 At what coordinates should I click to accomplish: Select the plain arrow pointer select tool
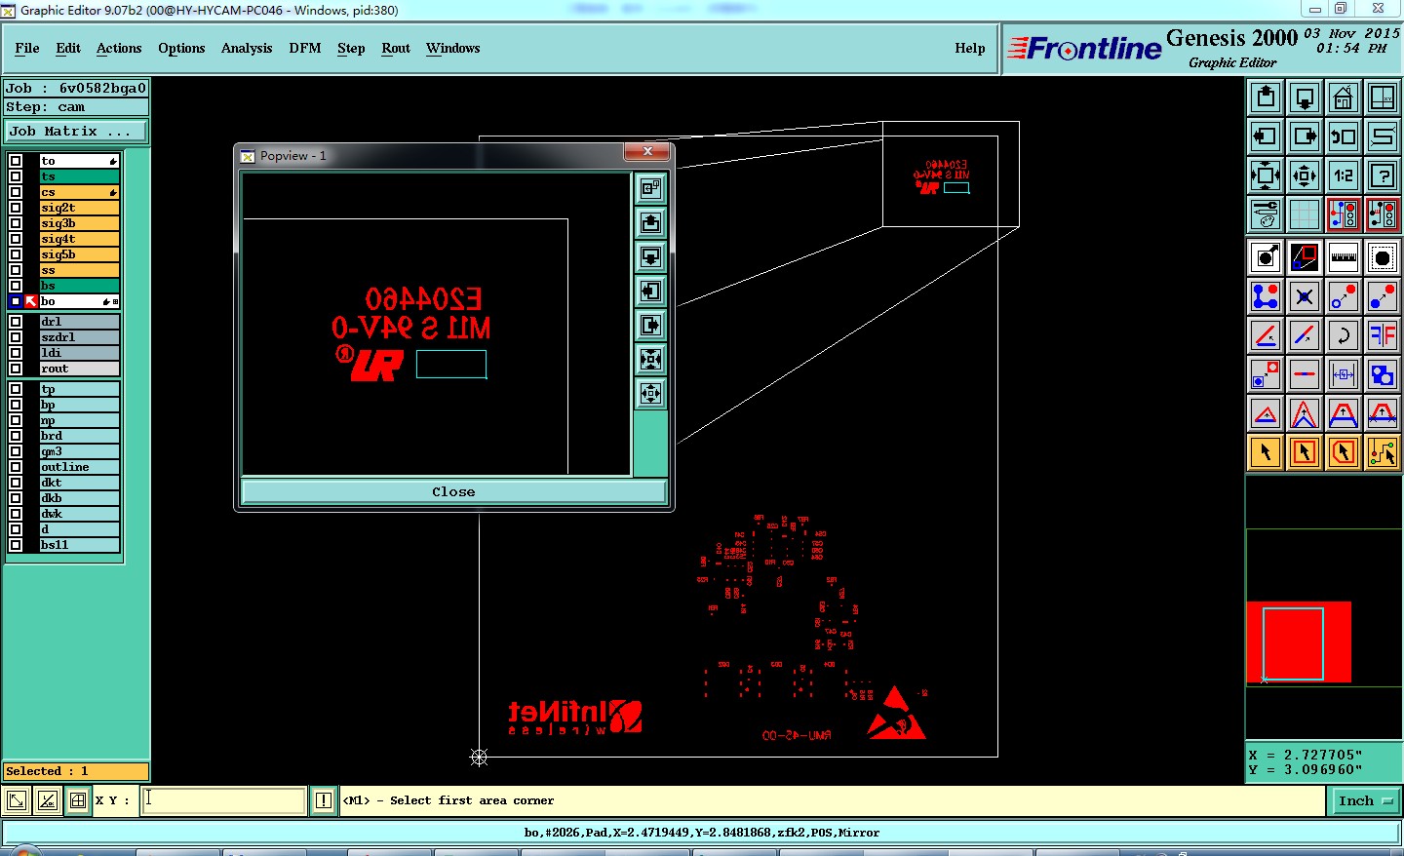point(1266,452)
